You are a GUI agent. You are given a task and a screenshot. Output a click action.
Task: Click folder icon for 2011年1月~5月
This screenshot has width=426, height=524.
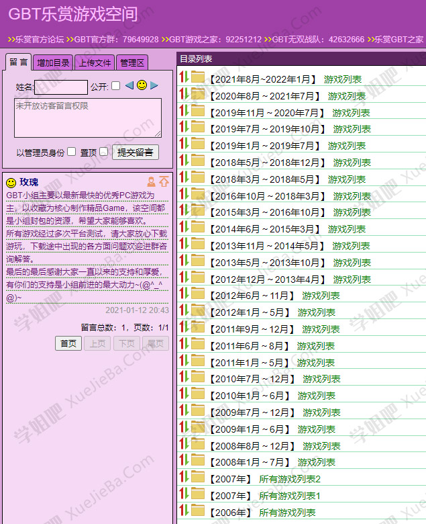point(198,361)
